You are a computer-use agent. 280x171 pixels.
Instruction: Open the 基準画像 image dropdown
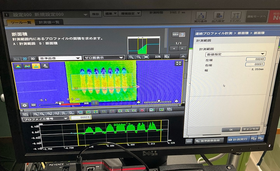coord(59,58)
